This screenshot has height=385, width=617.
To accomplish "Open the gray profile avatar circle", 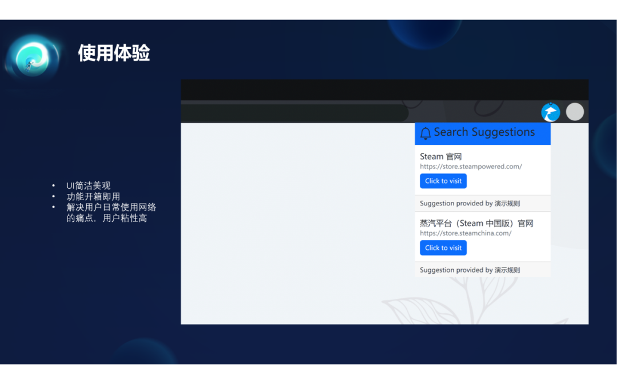I will coord(575,112).
